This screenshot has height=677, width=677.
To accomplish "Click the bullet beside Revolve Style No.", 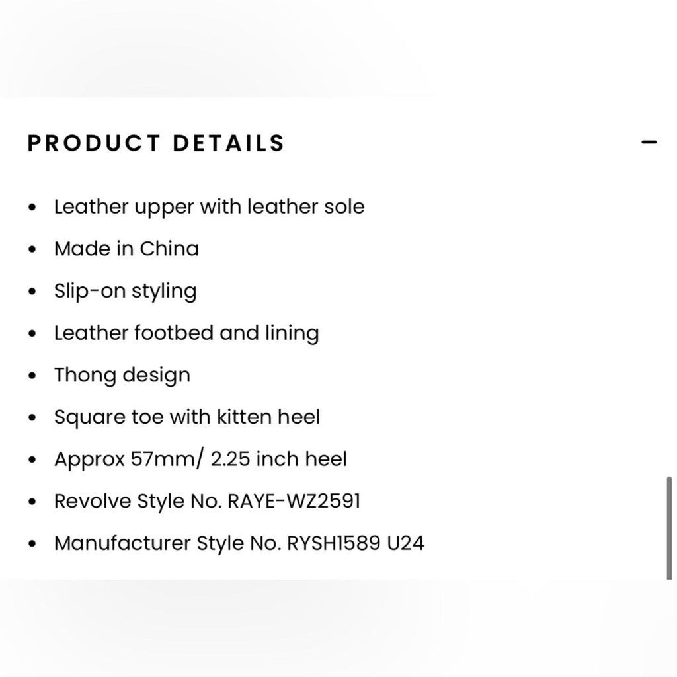I will pos(32,501).
